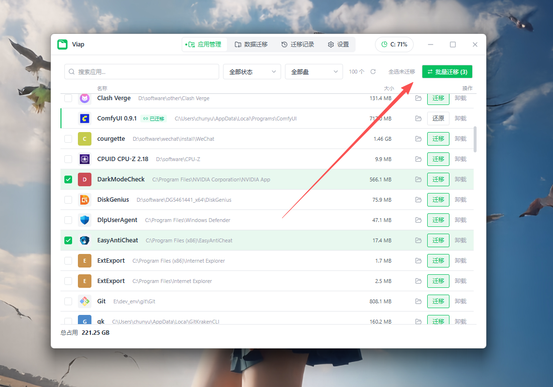Focus the 搜索应用 search field
Image resolution: width=553 pixels, height=387 pixels.
coord(142,72)
